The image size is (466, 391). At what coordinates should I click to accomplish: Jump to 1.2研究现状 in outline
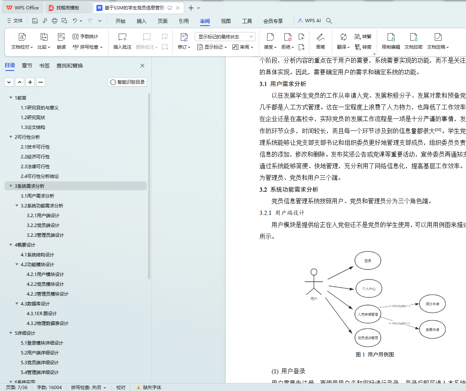[33, 117]
